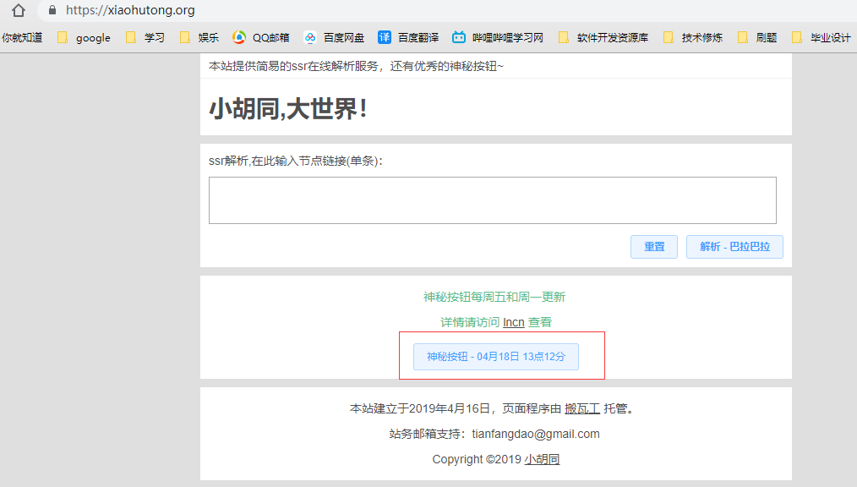Visit the 搬瓦工 hosting link

tap(581, 409)
